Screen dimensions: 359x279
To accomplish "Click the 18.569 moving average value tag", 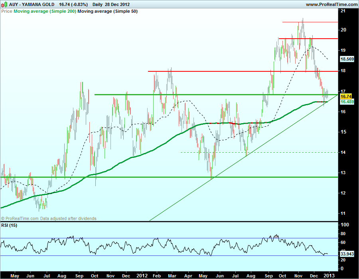I will 347,59.
